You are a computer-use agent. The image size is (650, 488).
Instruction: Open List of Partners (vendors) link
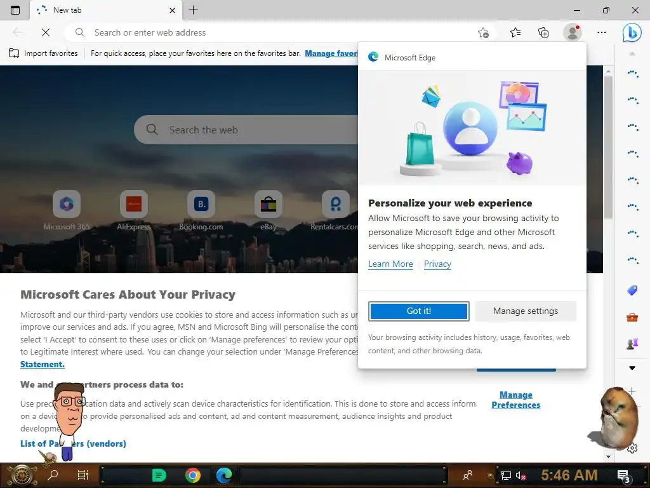tap(73, 444)
